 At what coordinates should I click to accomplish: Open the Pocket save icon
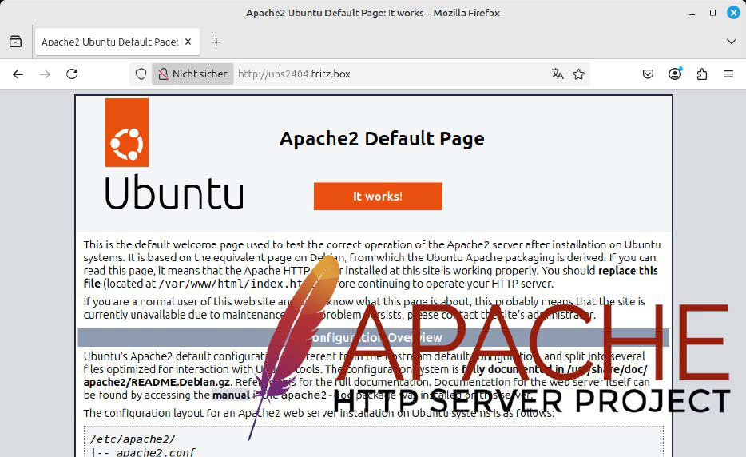648,74
